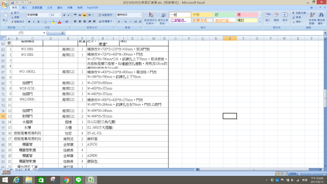This screenshot has width=327, height=184.
Task: Increase the indent
Action: tap(94, 21)
